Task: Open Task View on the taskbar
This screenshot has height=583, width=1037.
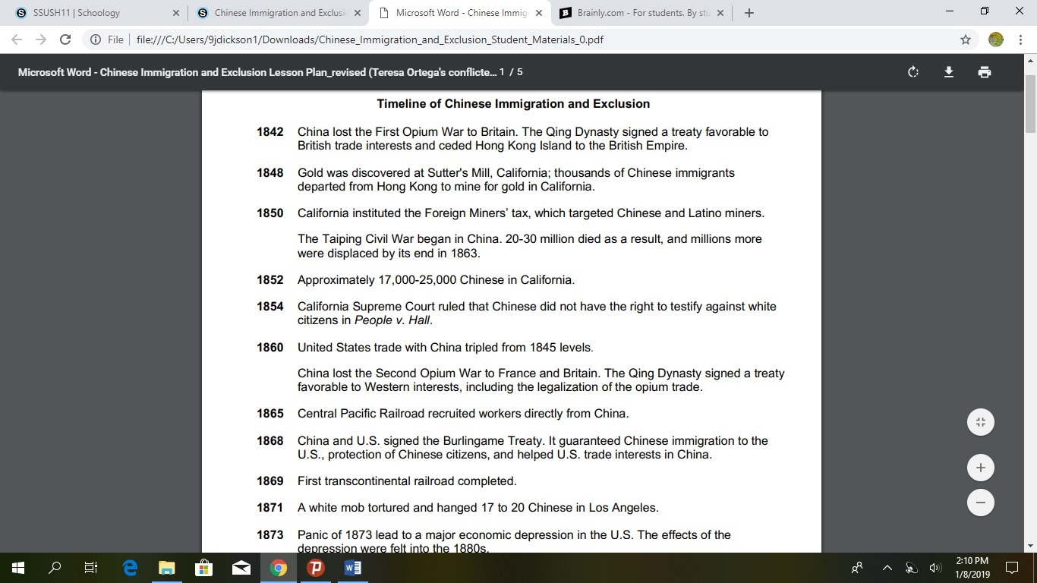Action: point(91,568)
